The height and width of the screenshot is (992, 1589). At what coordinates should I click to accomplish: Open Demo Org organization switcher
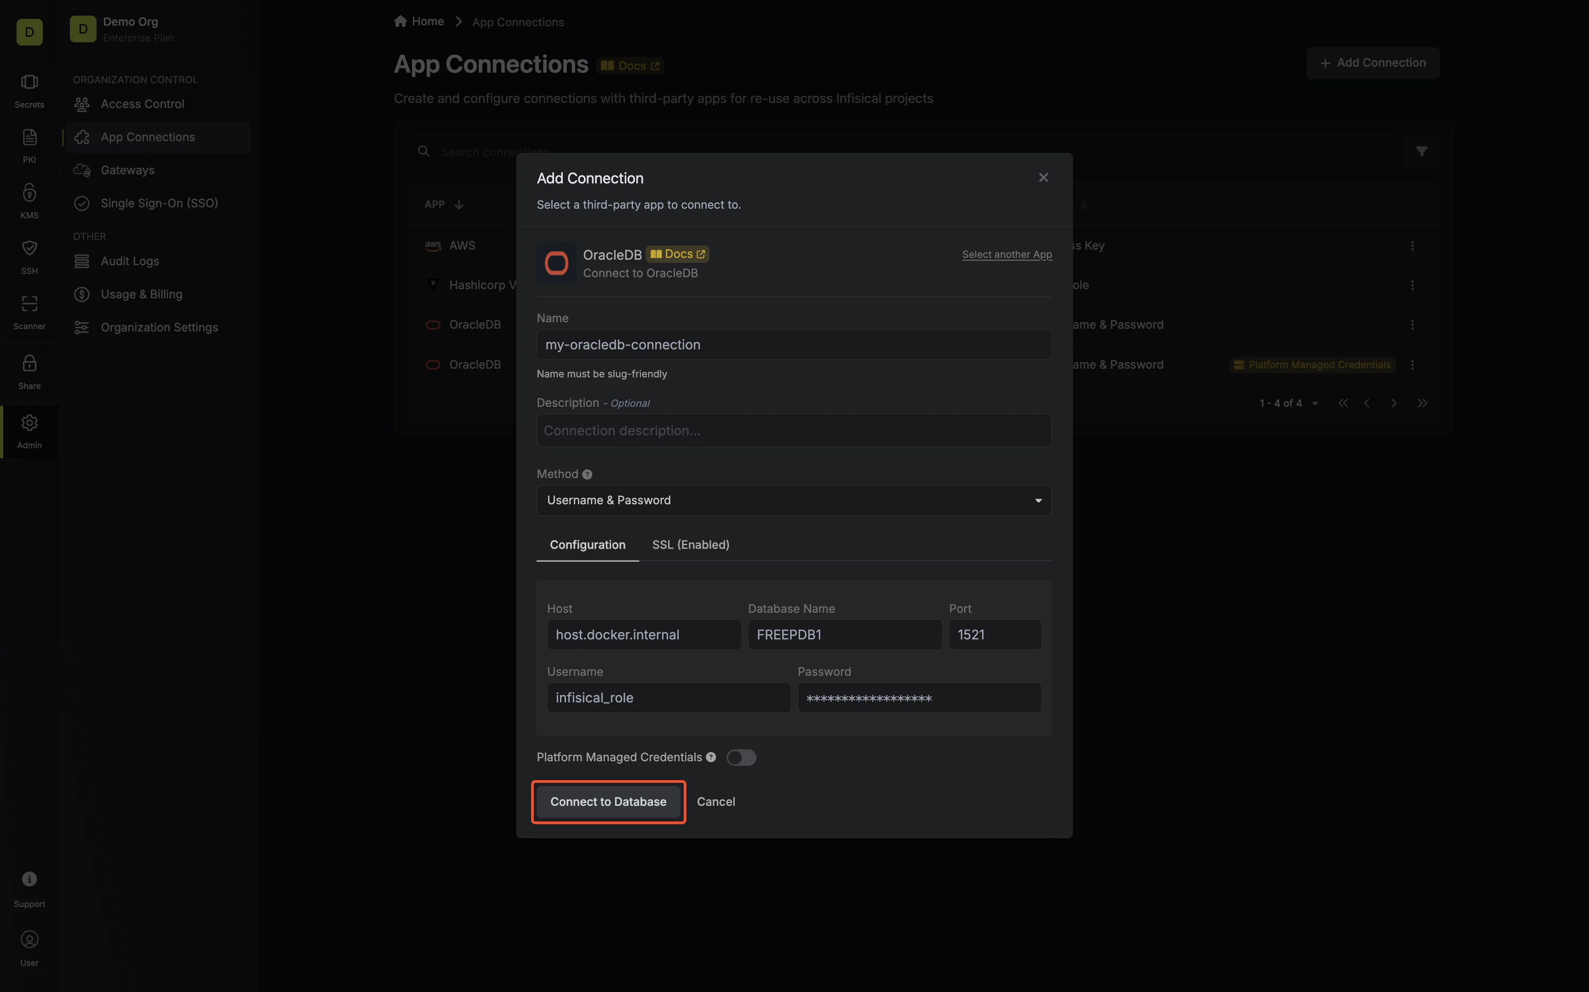[160, 29]
